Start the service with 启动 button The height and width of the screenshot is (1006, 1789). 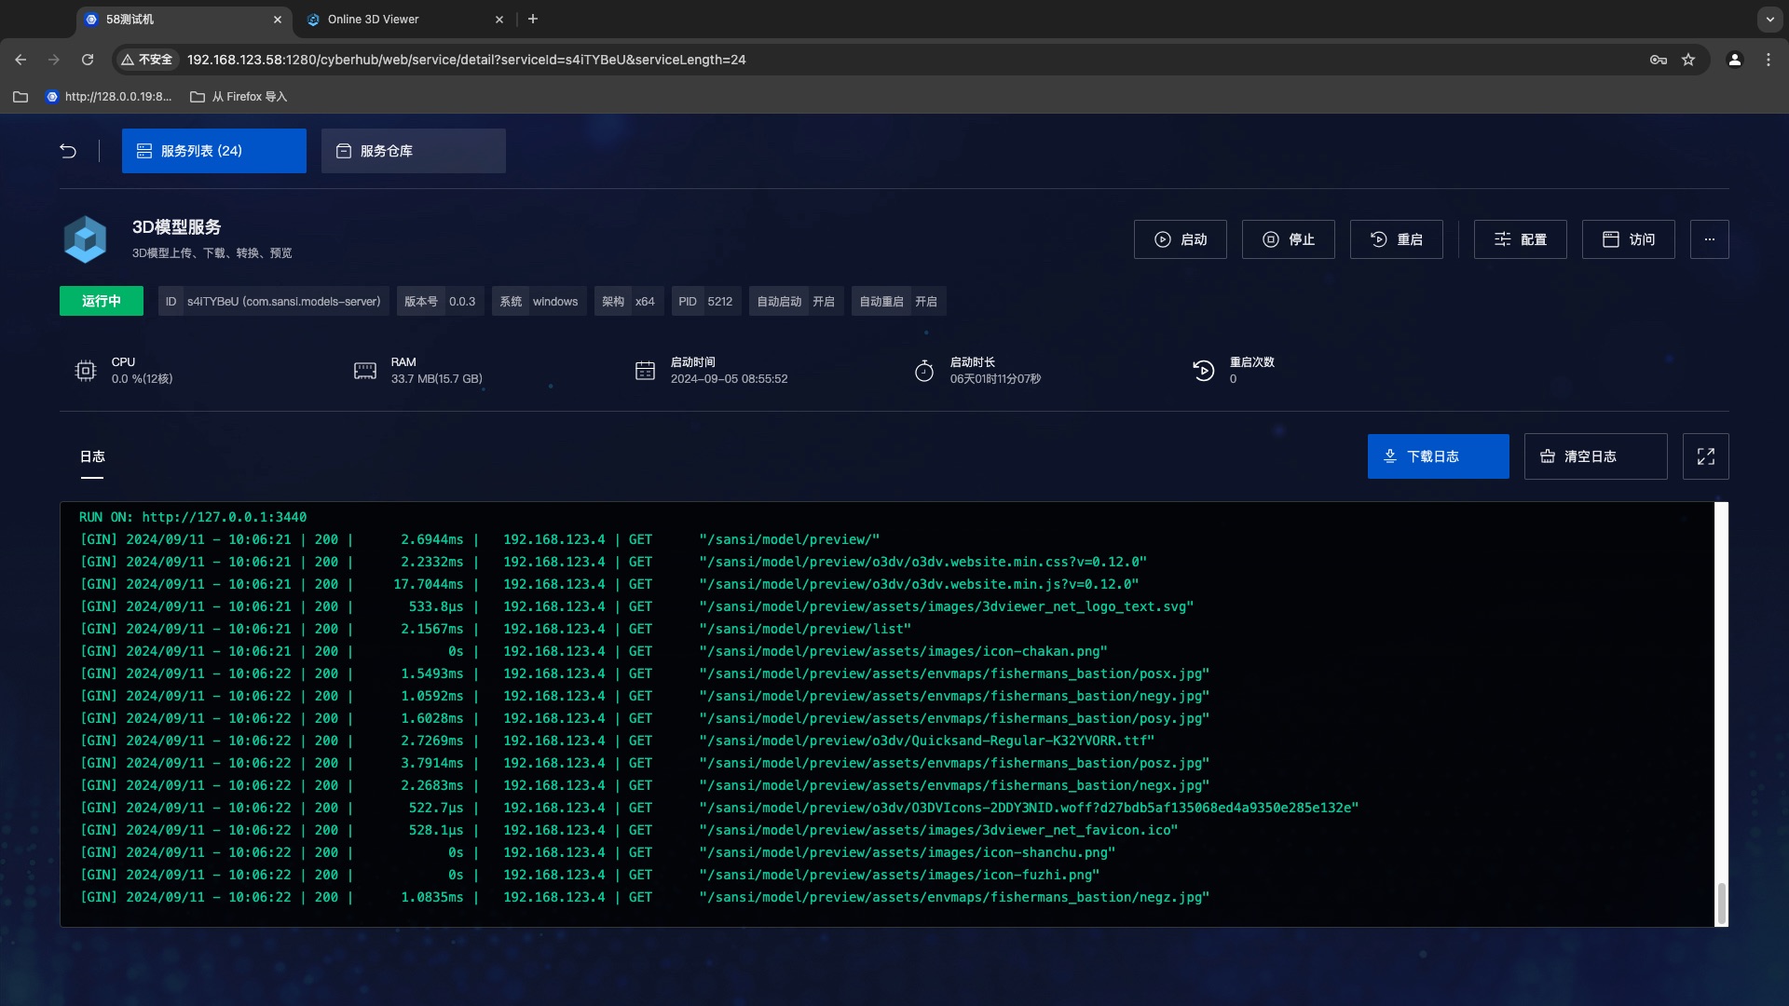(x=1180, y=239)
